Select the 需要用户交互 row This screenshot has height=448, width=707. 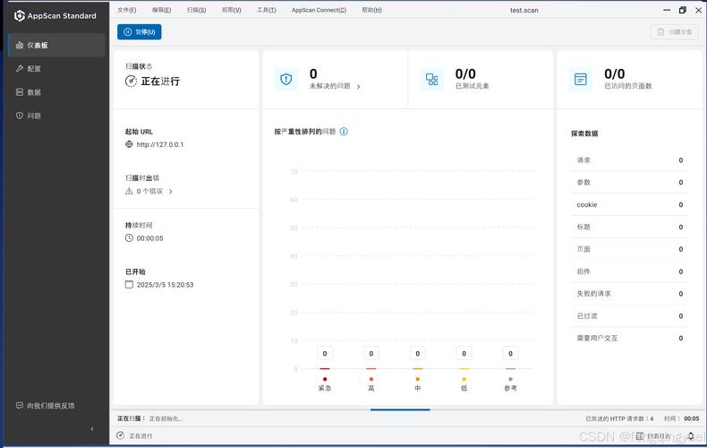[x=630, y=338]
